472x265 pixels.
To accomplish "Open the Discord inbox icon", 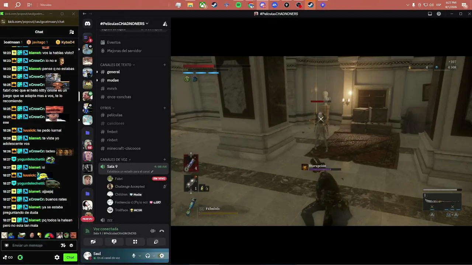I will 430,14.
